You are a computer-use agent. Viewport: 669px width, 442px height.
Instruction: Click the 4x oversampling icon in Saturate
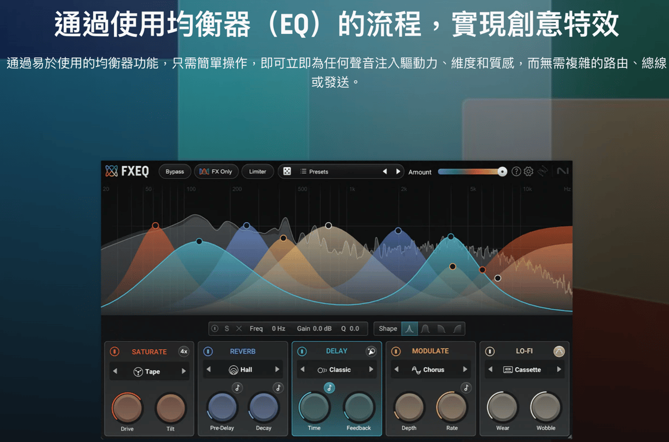[184, 352]
